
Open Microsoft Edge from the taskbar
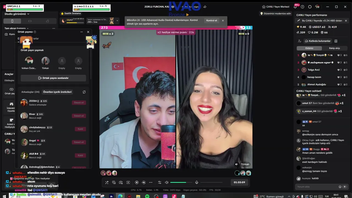coord(120,196)
